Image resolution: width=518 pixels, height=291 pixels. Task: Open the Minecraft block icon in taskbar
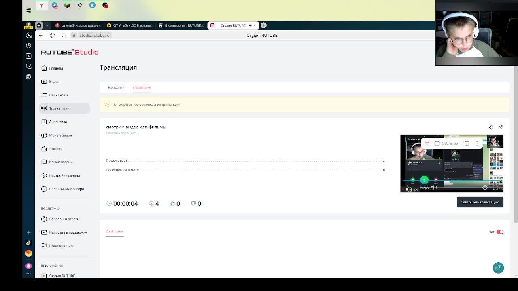(x=67, y=5)
